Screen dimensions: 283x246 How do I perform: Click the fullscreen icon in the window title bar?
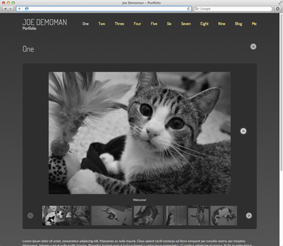point(280,3)
